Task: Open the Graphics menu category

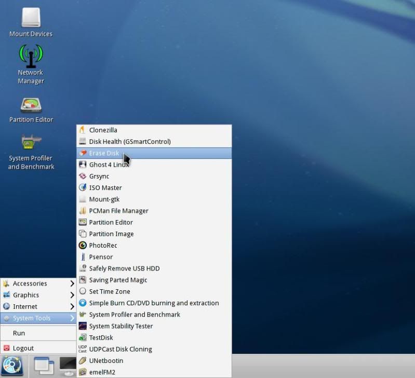Action: coord(38,295)
